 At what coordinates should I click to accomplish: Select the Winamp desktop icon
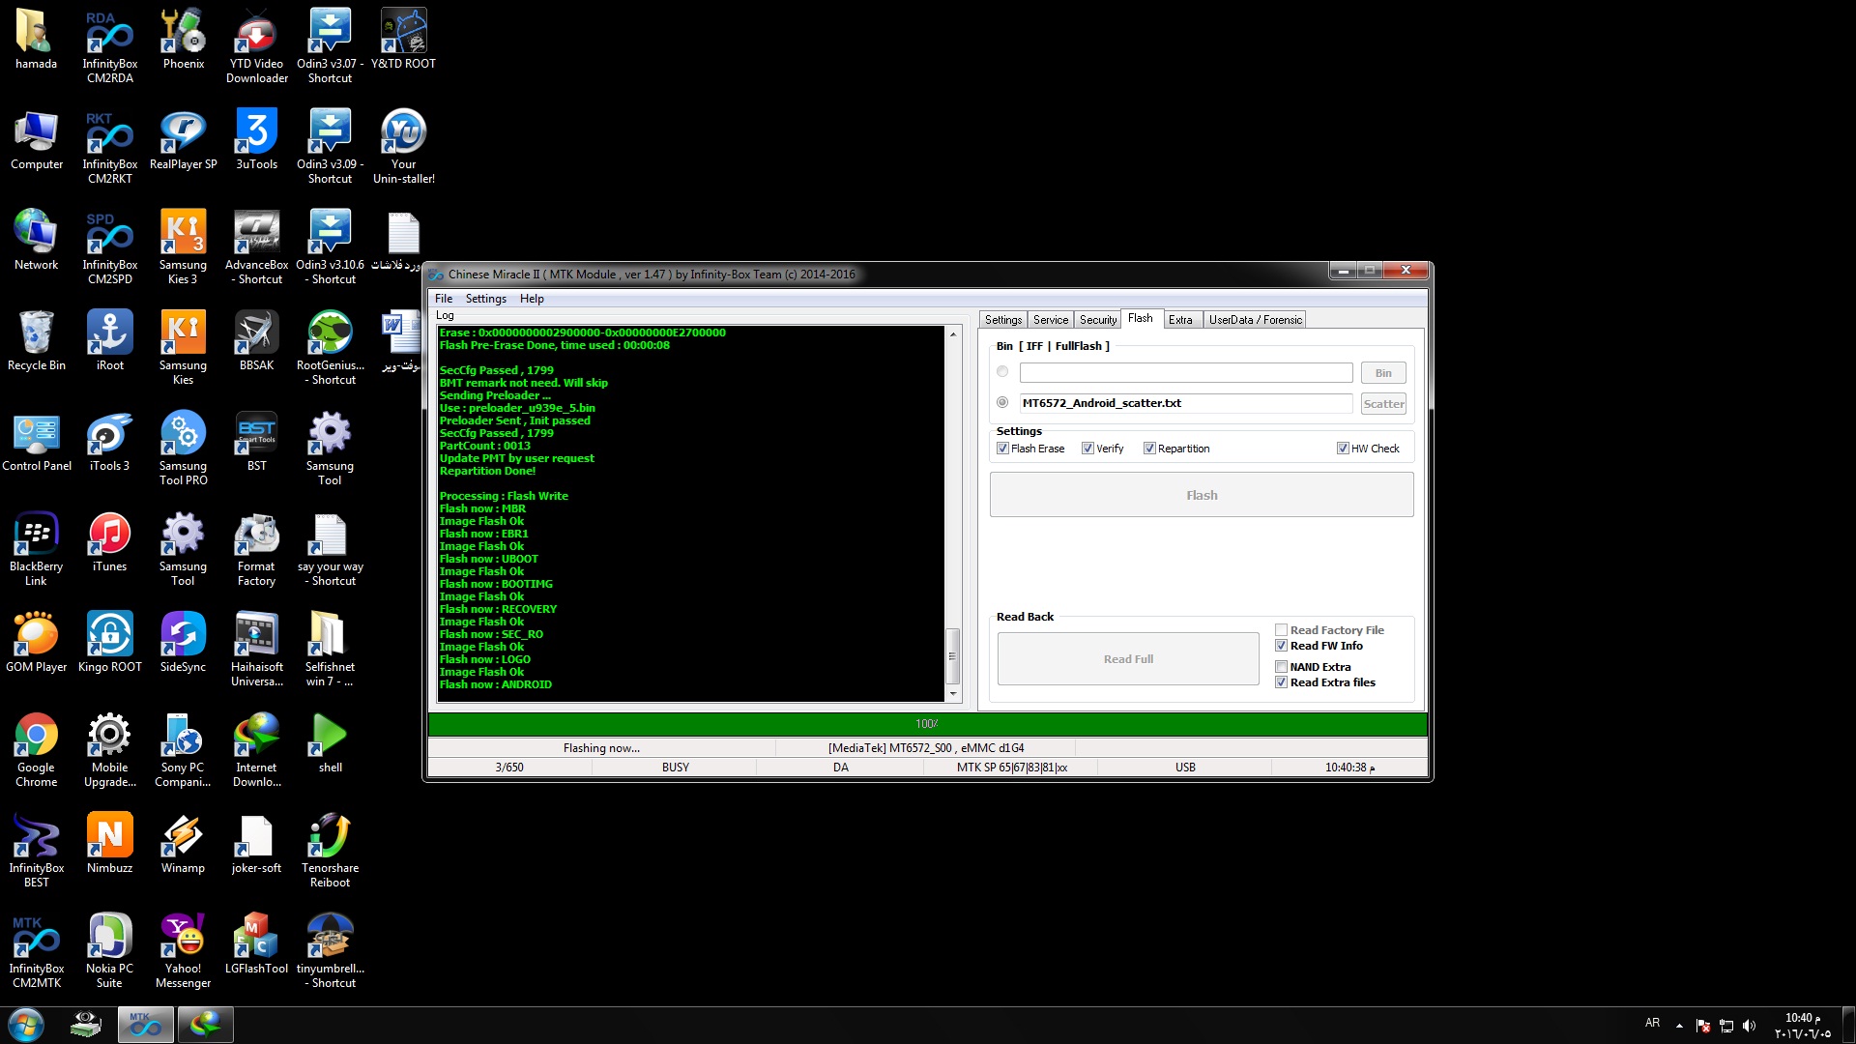pyautogui.click(x=183, y=844)
